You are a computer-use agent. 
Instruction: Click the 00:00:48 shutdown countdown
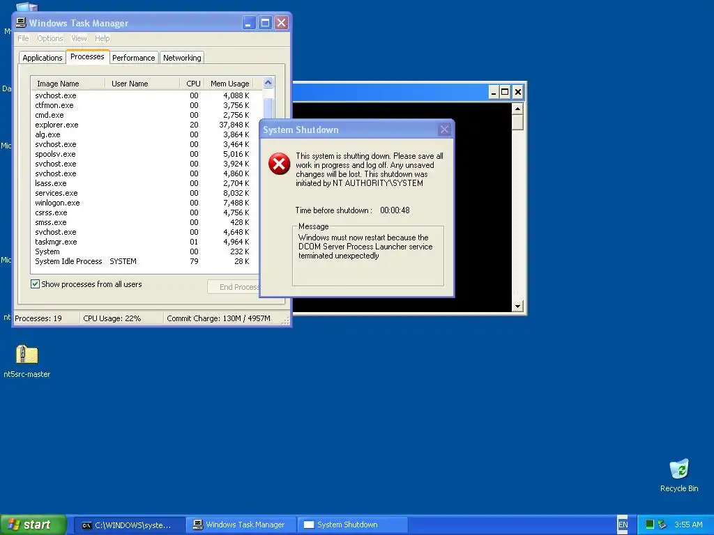(x=395, y=210)
